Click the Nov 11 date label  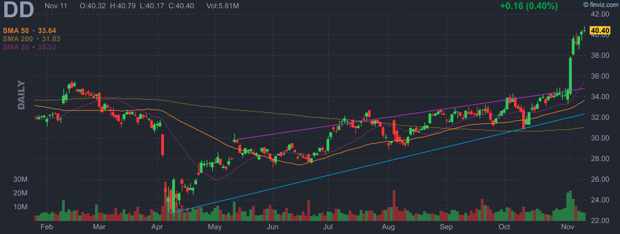coord(56,6)
